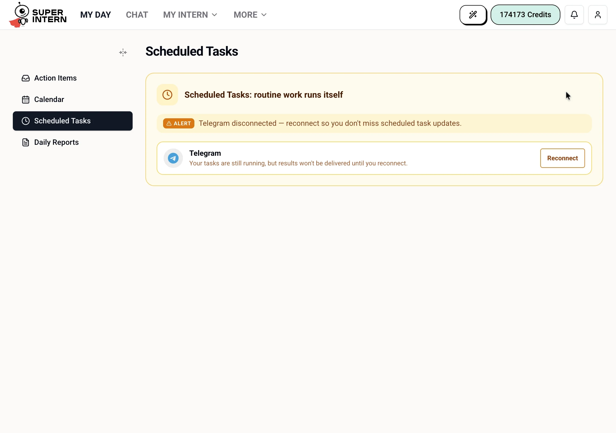Click the 'Scheduled Tasks: routine work runs itself' heading
616x433 pixels.
[263, 95]
